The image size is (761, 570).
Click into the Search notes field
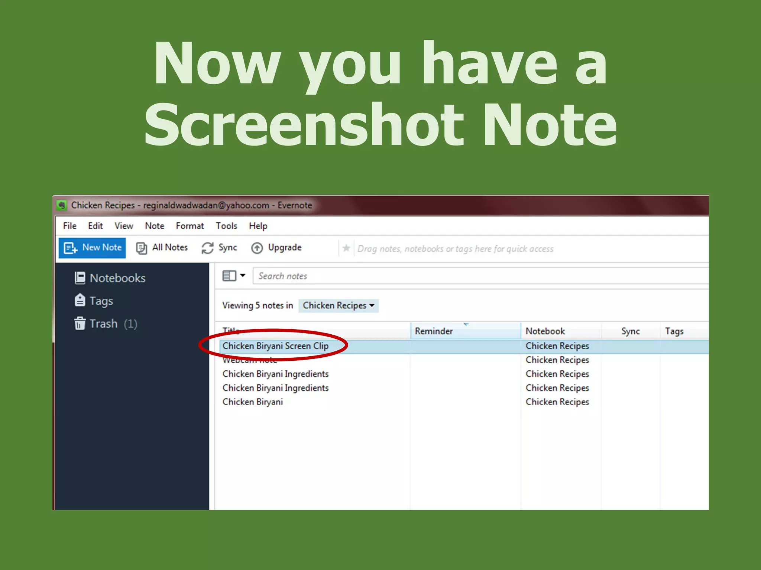(x=480, y=276)
